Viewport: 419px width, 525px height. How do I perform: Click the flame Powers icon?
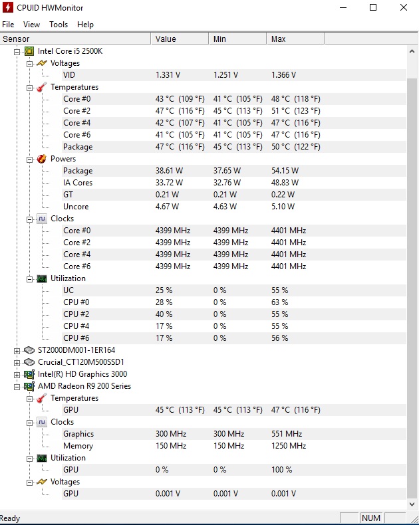point(41,159)
